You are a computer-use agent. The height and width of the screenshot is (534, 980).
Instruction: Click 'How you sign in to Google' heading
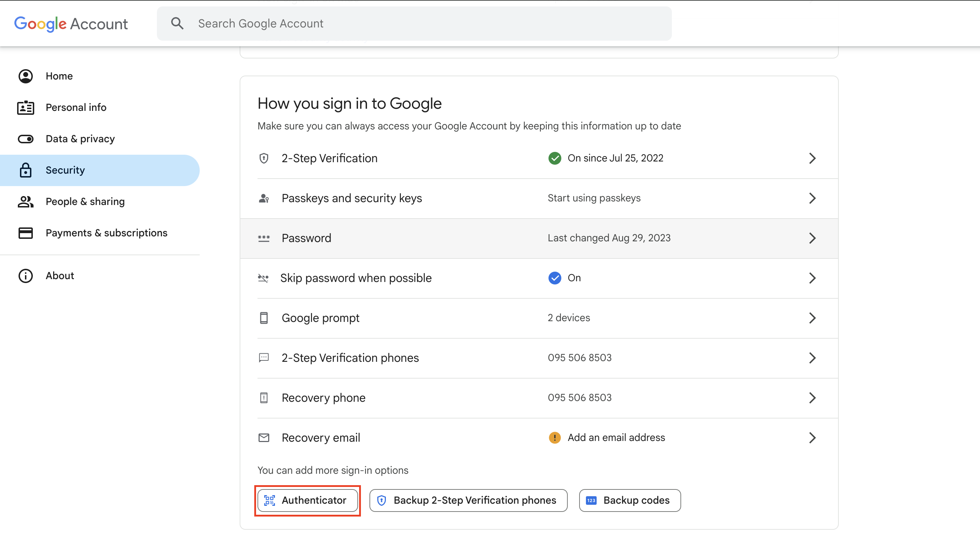349,103
